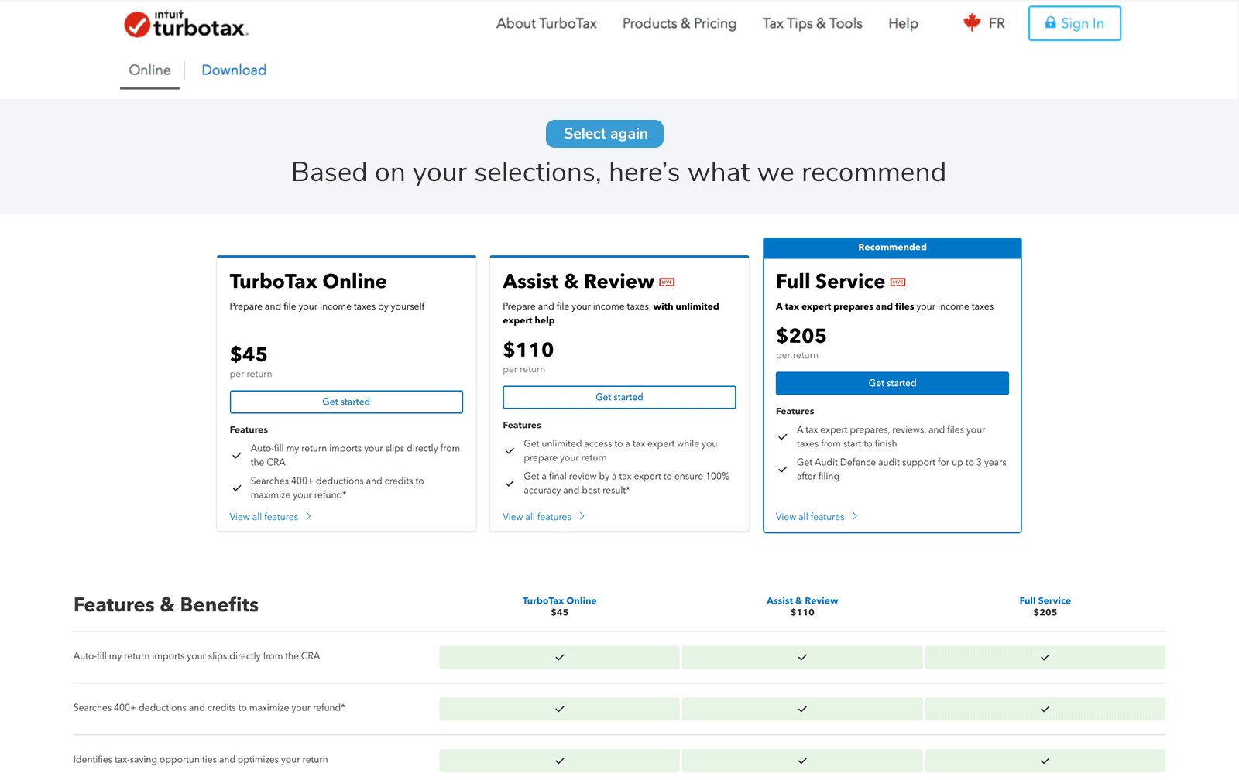Click the $205 price in Full Service card
The width and height of the screenshot is (1239, 780).
pos(801,336)
